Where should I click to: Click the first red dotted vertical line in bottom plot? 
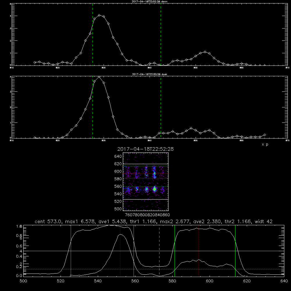(x=120, y=251)
